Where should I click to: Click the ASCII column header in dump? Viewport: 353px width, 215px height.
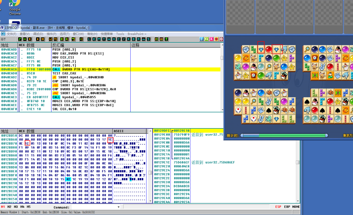[x=129, y=131]
